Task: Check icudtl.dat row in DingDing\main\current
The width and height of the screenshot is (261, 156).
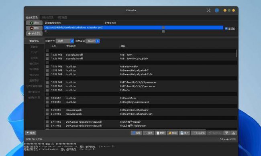Action: pos(47,102)
